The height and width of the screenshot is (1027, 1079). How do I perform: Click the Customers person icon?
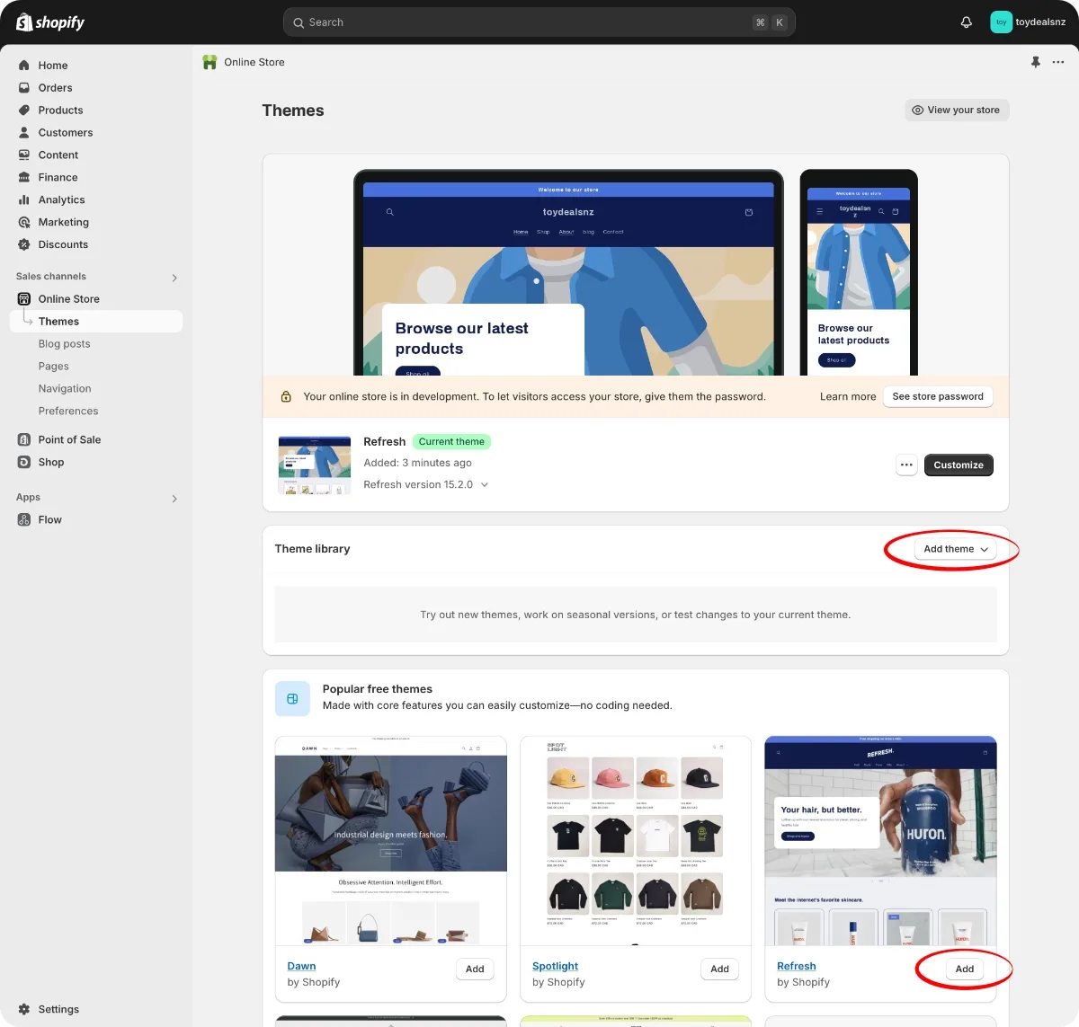point(24,133)
